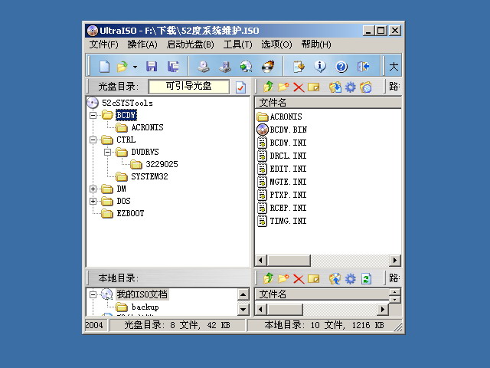Image resolution: width=490 pixels, height=368 pixels.
Task: Click the Information properties toolbar icon
Action: [320, 67]
